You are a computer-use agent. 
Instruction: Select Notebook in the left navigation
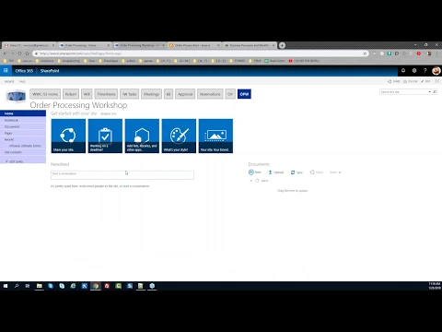[23, 120]
